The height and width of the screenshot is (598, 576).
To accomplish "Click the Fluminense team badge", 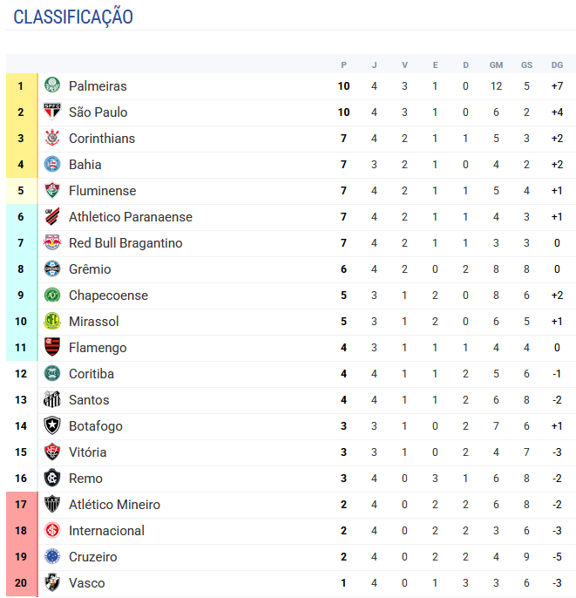I will [x=52, y=191].
